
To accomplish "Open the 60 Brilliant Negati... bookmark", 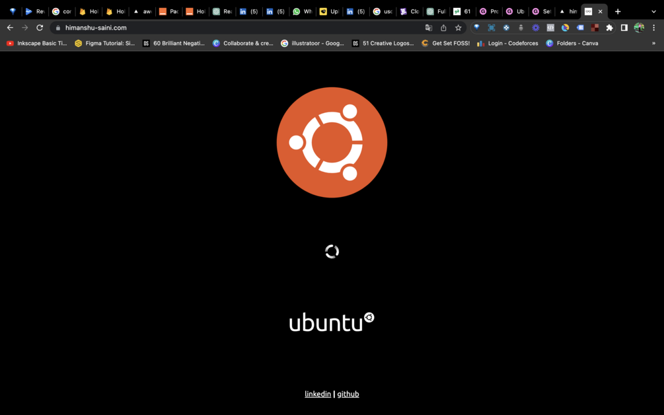I will point(174,43).
